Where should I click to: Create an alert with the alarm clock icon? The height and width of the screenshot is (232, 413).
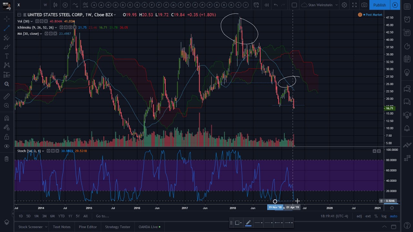[x=256, y=5]
